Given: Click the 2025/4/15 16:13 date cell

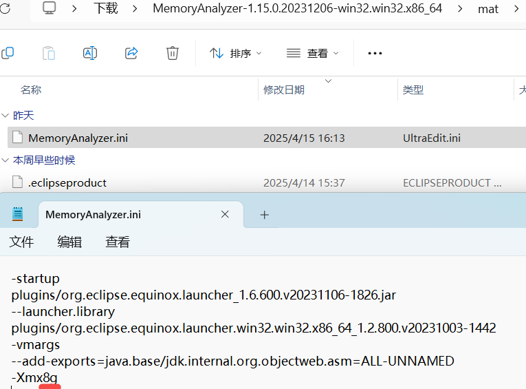Looking at the screenshot, I should coord(304,138).
